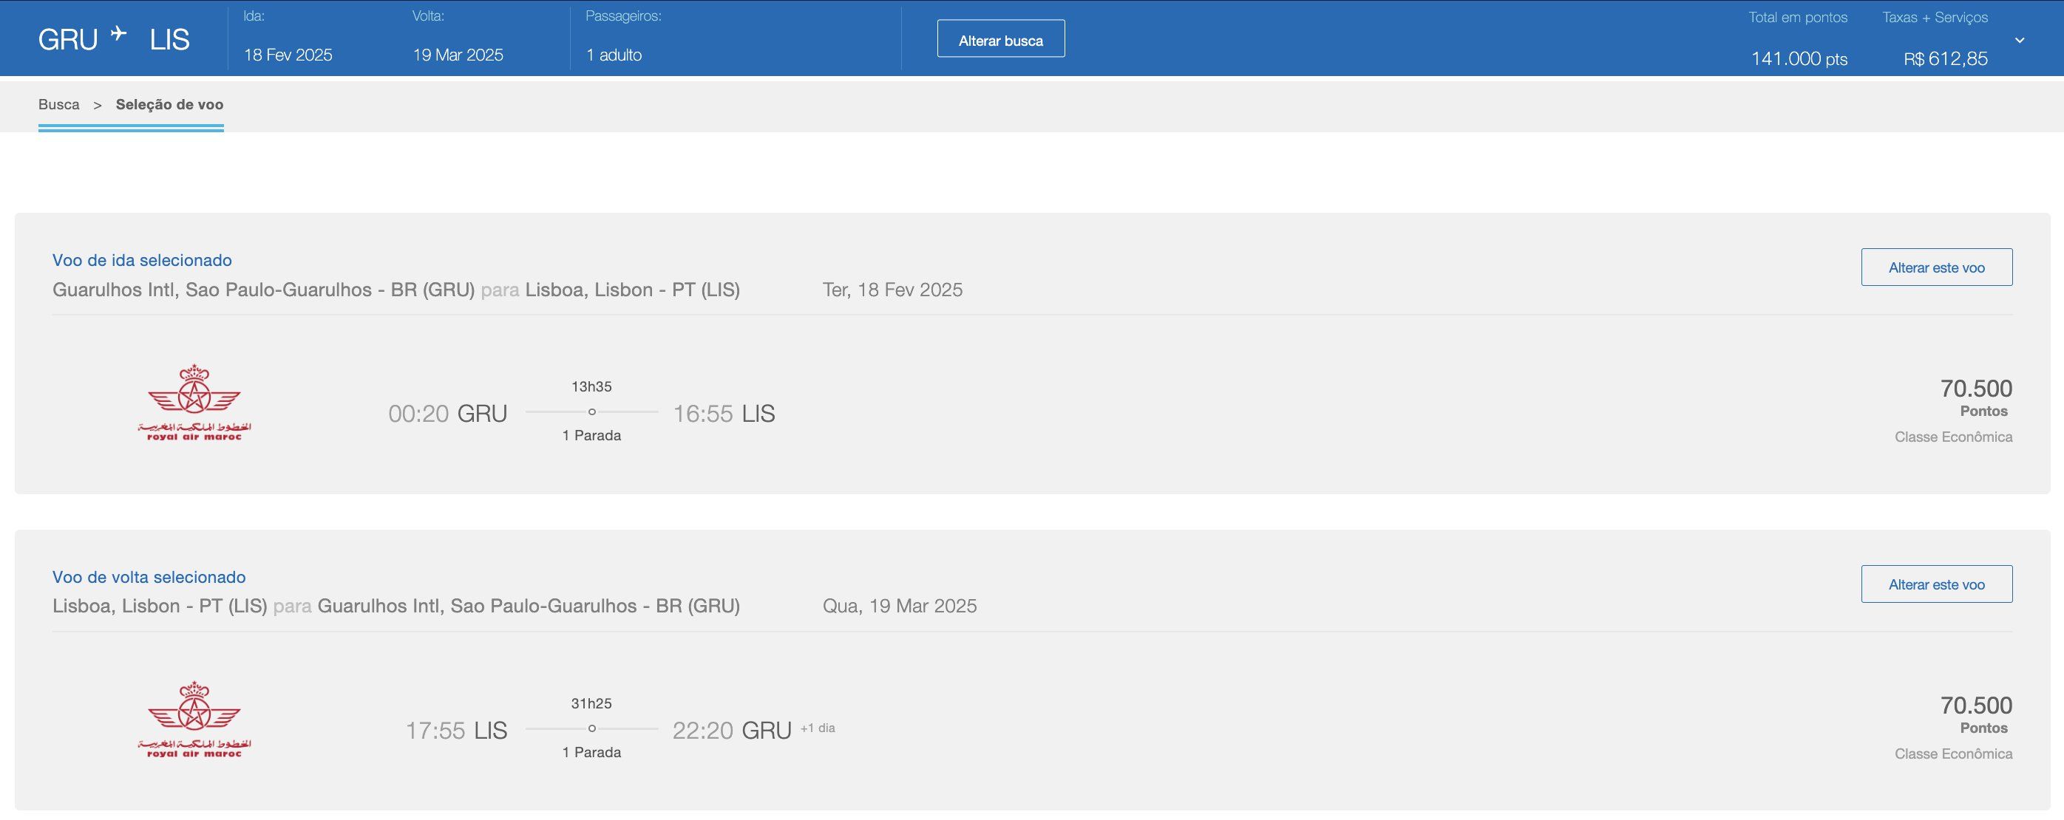Image resolution: width=2064 pixels, height=820 pixels.
Task: Click the Qua, 19 Mar 2025 date
Action: (899, 607)
